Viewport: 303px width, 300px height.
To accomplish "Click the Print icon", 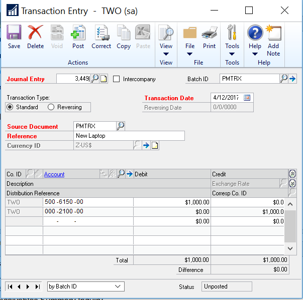I will tap(209, 37).
